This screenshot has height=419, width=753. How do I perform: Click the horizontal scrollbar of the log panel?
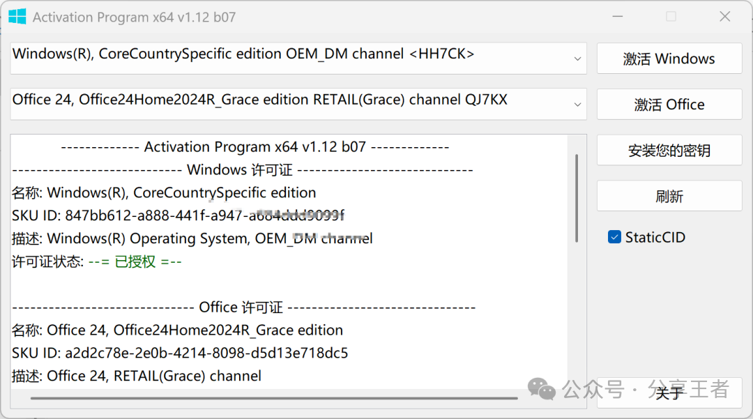click(274, 398)
